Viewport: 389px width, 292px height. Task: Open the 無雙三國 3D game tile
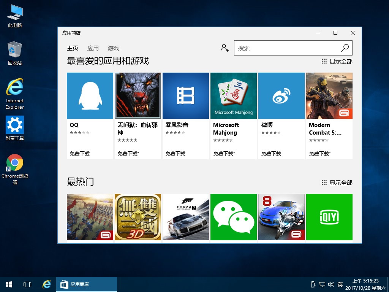138,217
